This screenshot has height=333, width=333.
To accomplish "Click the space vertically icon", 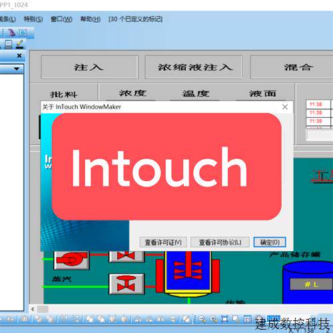I will pos(77,319).
